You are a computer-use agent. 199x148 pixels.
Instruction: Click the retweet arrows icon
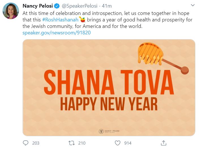(71, 143)
